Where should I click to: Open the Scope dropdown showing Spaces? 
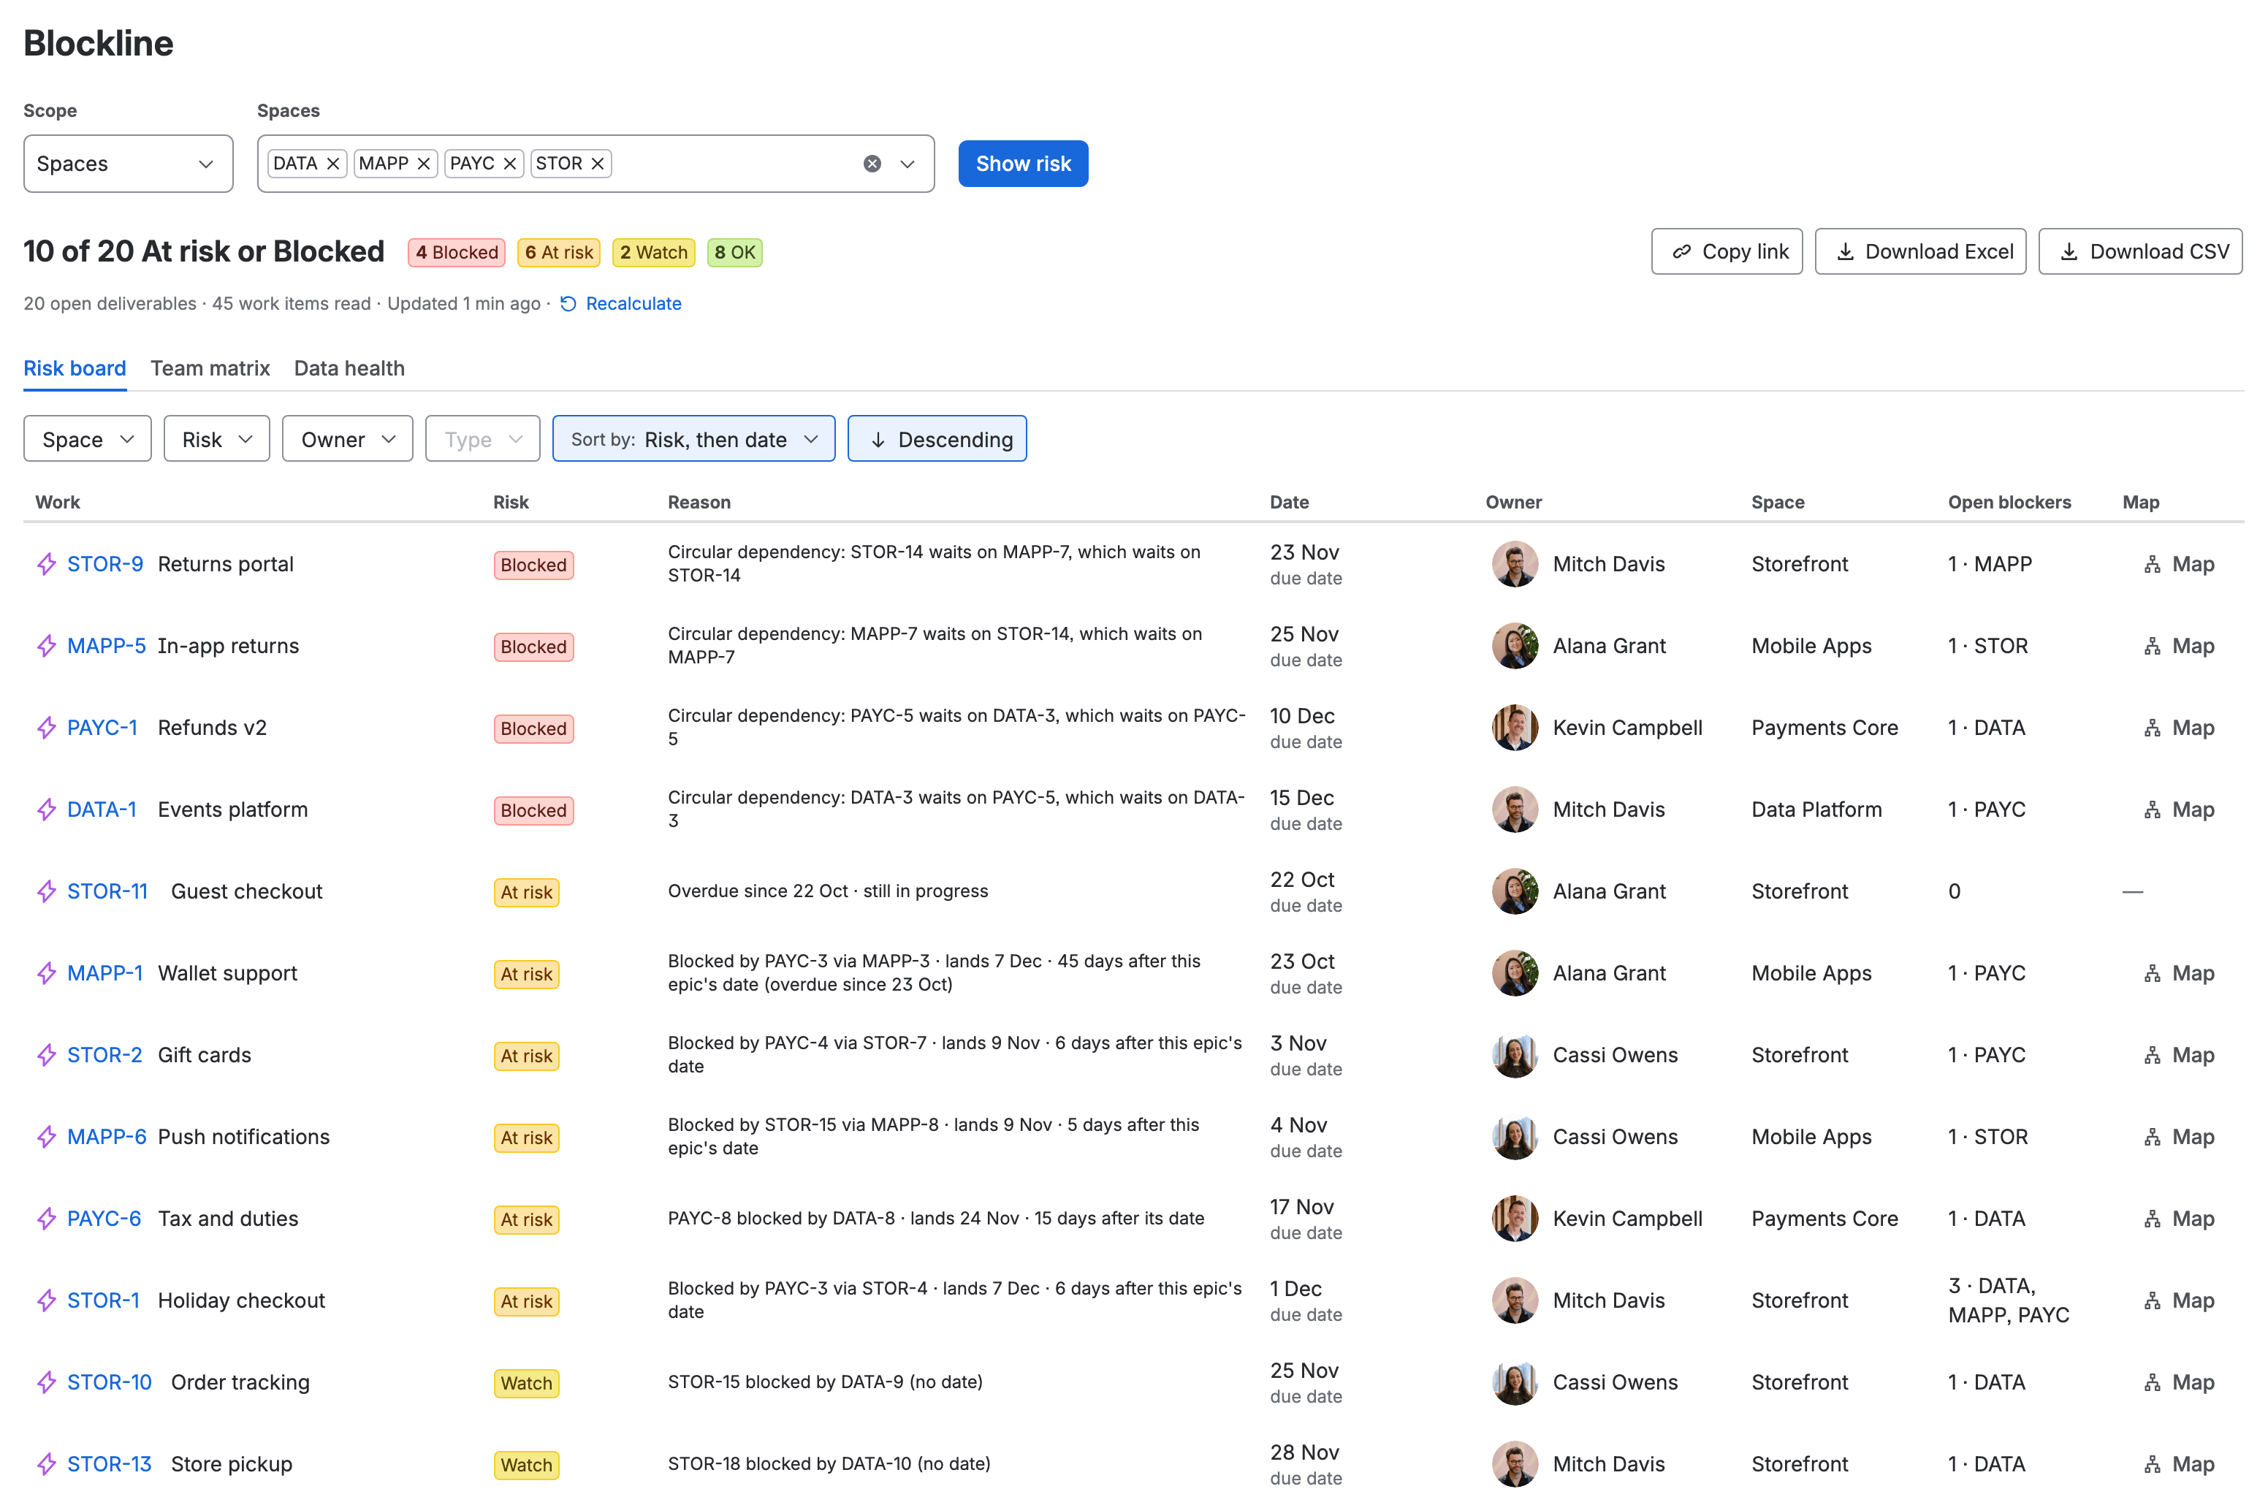(128, 163)
